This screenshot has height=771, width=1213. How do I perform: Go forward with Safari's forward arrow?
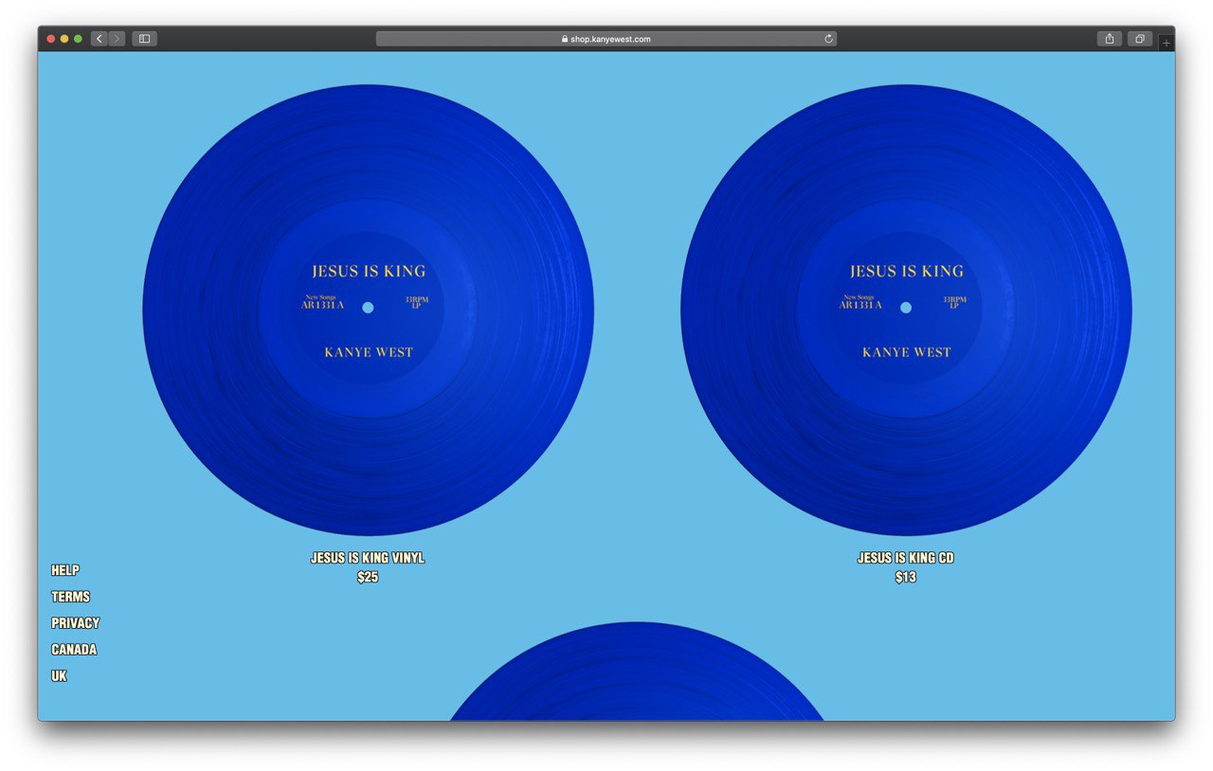coord(117,39)
